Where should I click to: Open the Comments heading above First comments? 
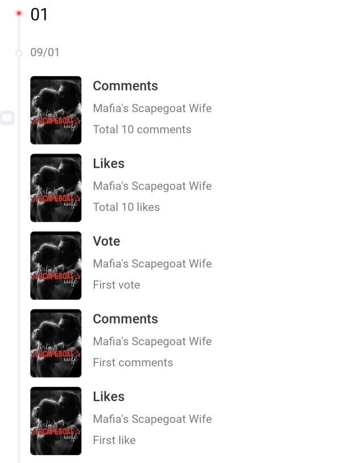coord(126,319)
